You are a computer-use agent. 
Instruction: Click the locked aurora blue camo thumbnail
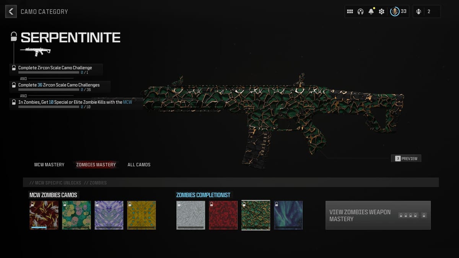coord(288,215)
